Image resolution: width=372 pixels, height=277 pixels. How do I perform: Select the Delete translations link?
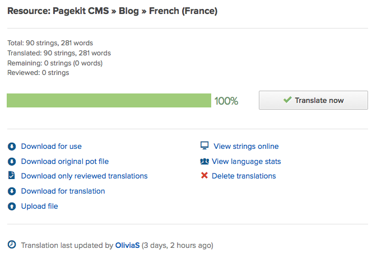(244, 176)
